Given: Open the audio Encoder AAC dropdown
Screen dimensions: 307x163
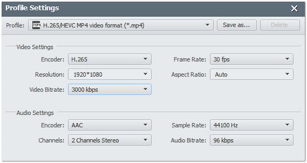Looking at the screenshot, I should tap(110, 125).
